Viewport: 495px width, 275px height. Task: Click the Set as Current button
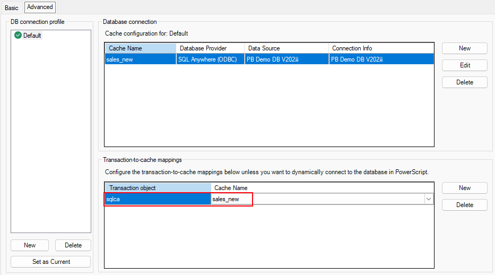tap(51, 262)
